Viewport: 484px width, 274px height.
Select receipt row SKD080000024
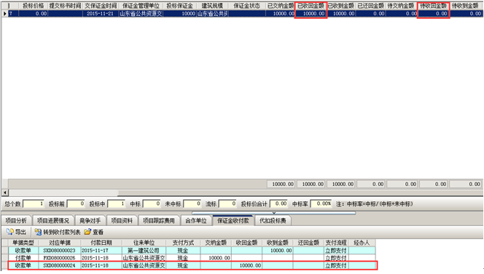(x=192, y=265)
